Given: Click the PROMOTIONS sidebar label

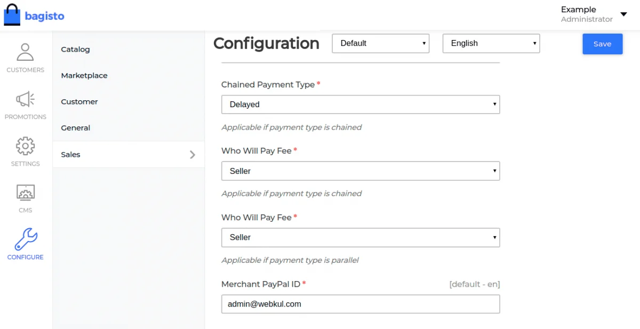Looking at the screenshot, I should point(25,117).
